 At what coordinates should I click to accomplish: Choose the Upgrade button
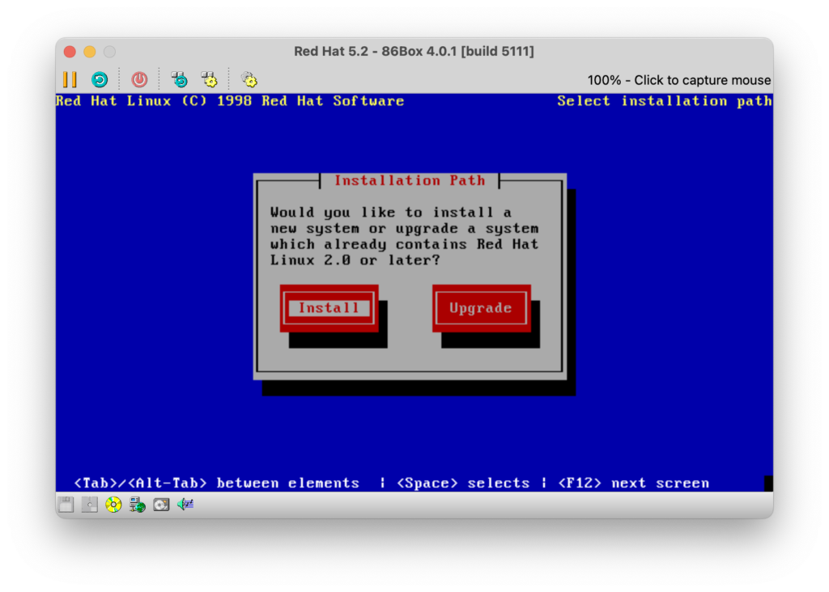tap(481, 308)
